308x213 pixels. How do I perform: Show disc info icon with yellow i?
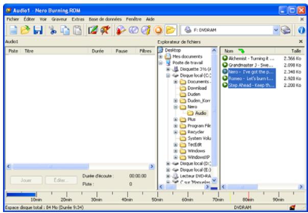coord(146,30)
